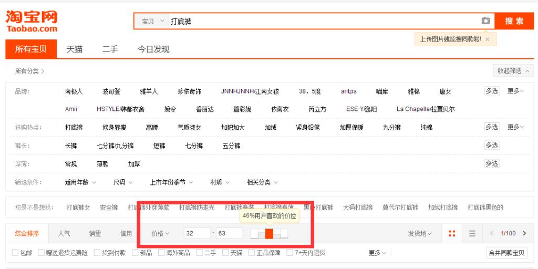538x269 pixels.
Task: Filter by brand HSTYLE/韩都衣舍
Action: pos(120,109)
